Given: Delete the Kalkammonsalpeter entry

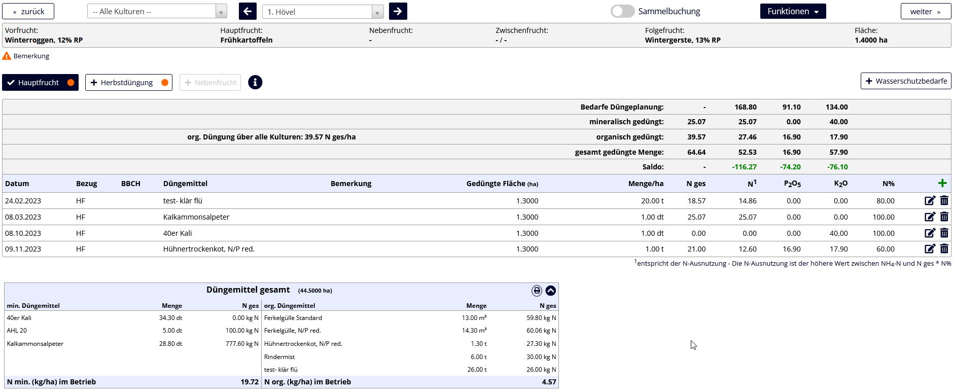Looking at the screenshot, I should tap(944, 217).
